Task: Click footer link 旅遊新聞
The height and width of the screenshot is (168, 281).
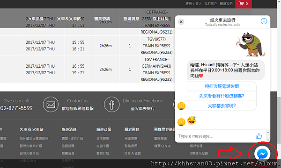Action: [x=68, y=146]
